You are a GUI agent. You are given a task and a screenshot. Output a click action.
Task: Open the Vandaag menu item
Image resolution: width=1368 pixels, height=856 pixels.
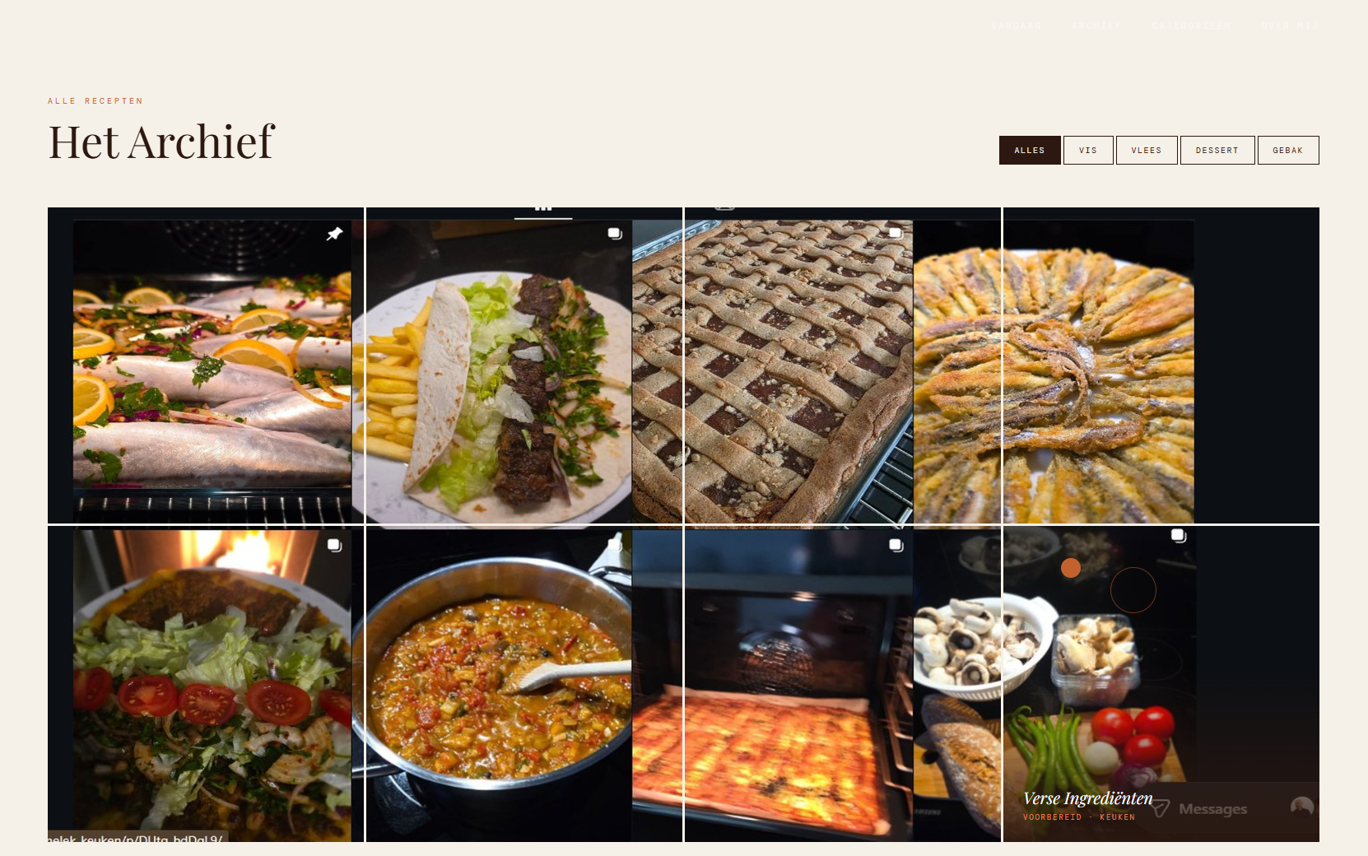pos(1017,26)
